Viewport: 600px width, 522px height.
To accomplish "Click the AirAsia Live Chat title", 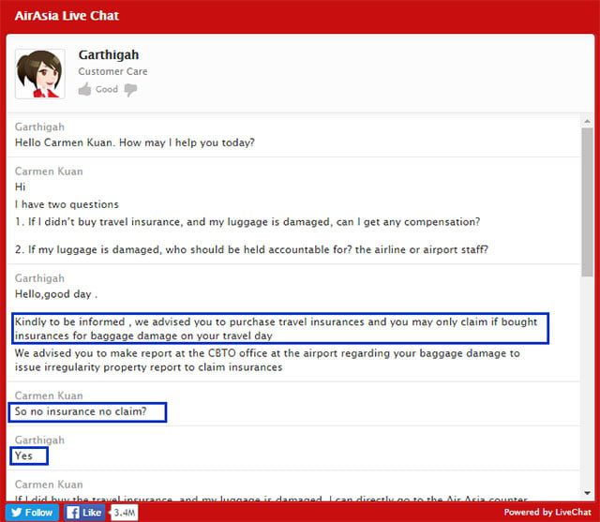I will (x=67, y=16).
